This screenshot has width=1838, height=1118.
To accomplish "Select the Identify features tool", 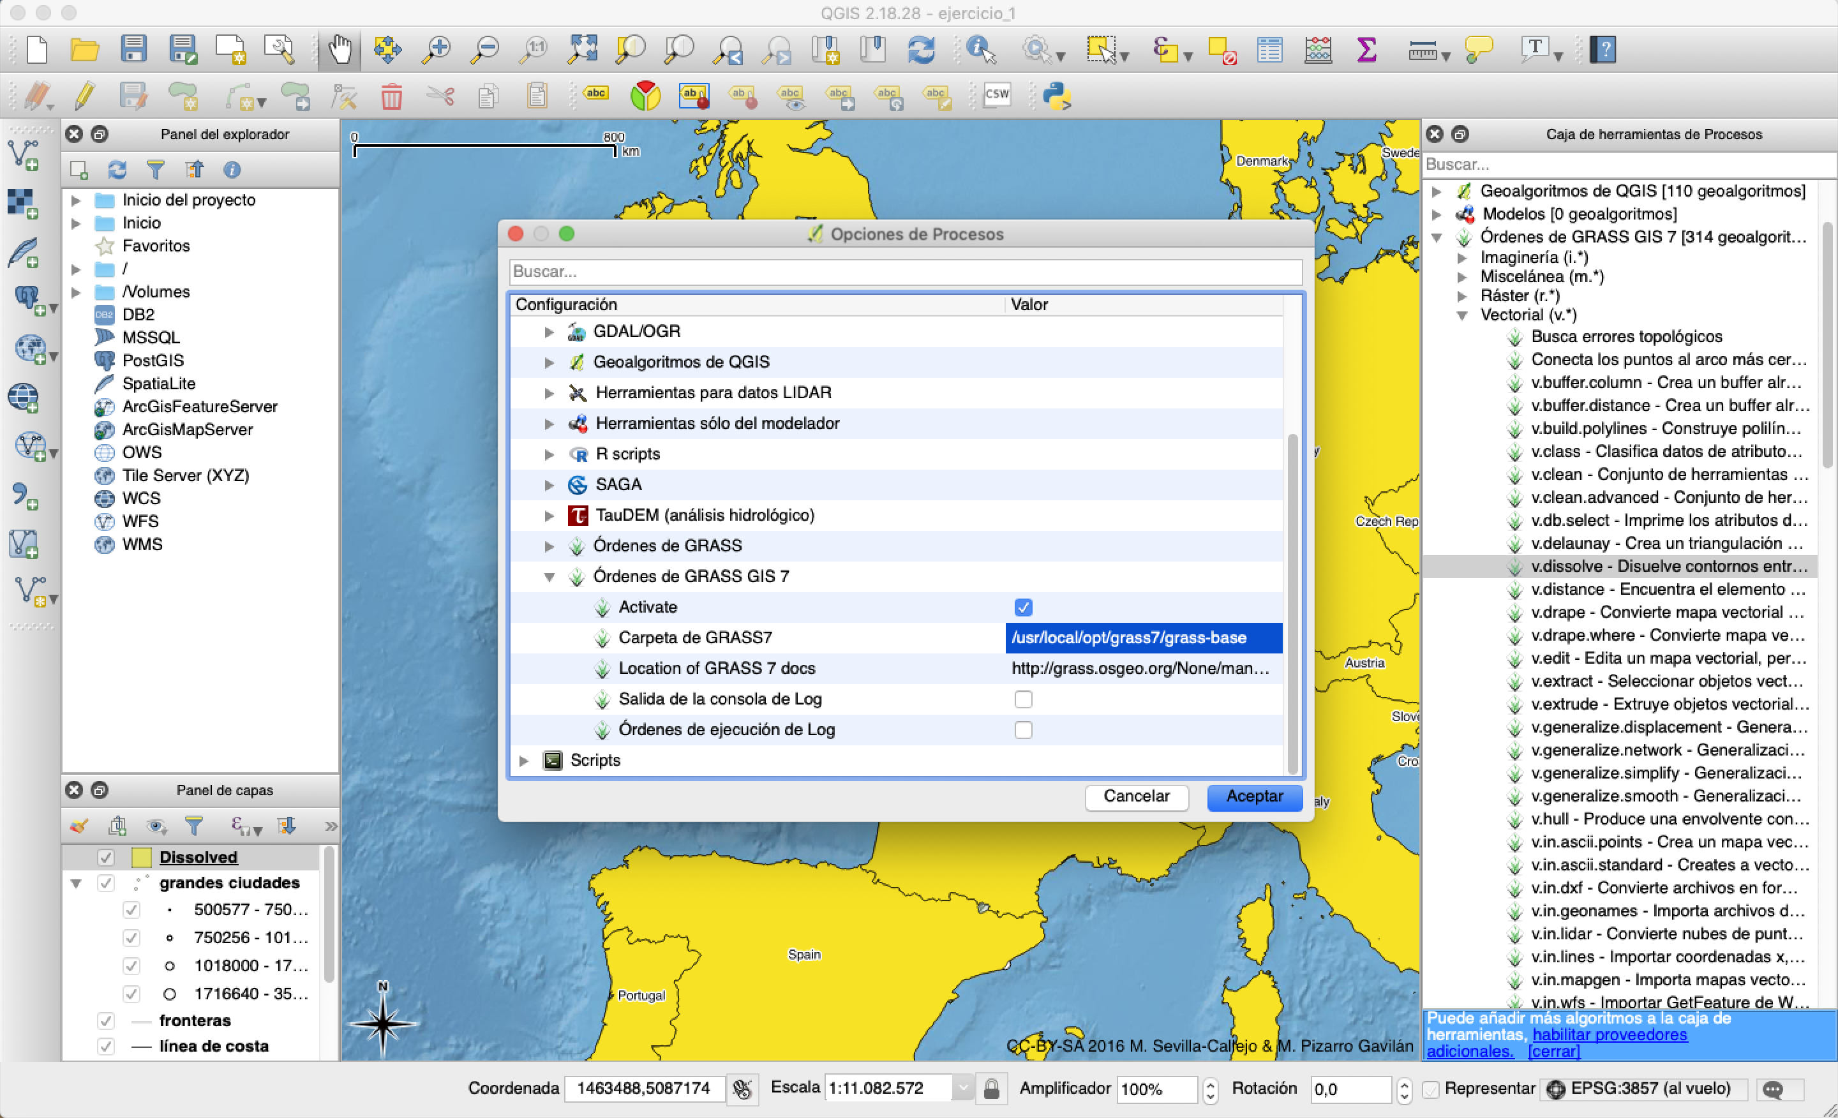I will coord(981,50).
